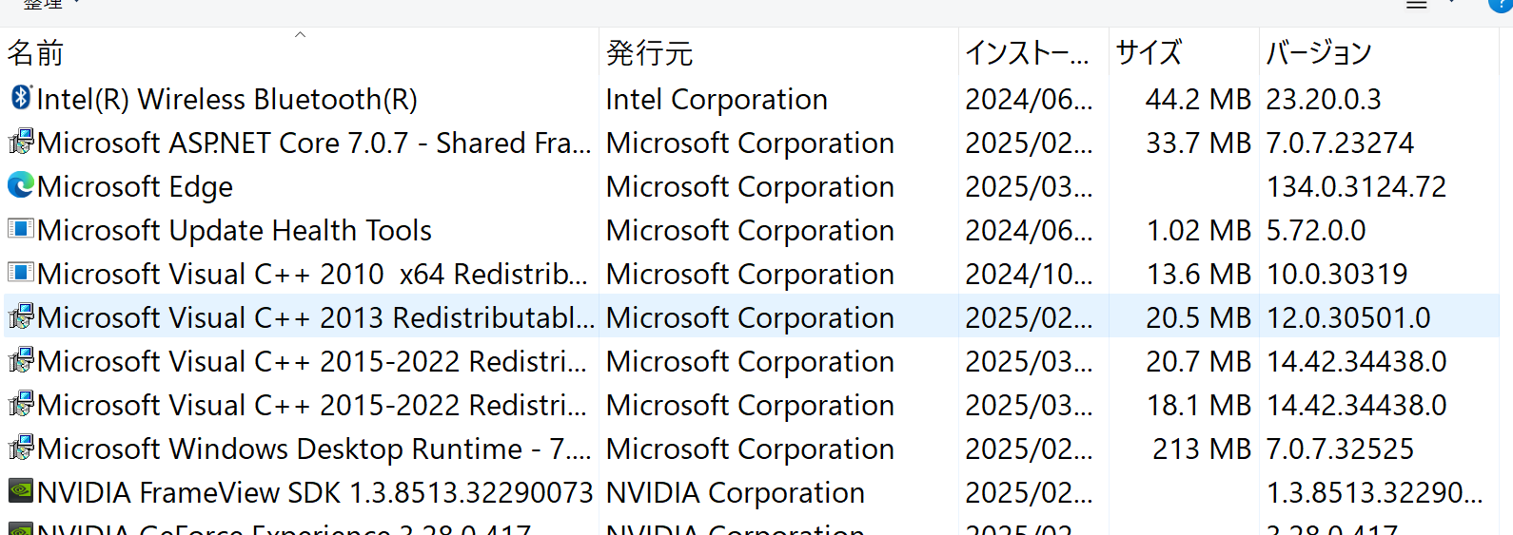Click the 213 MB size value

point(1202,449)
